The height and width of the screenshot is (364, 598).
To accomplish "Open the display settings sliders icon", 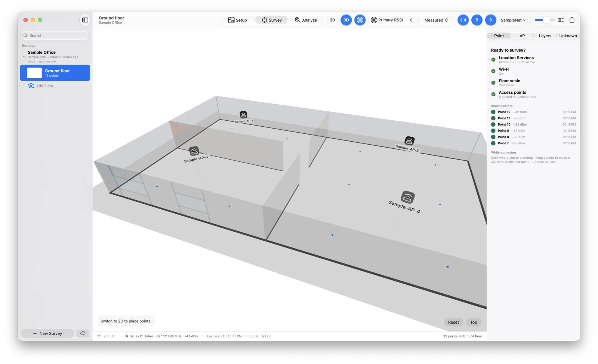I will [x=561, y=20].
